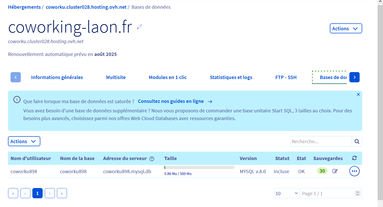Open the coworku.cluster028.hosting.ovh.net breadcrumb link
The height and width of the screenshot is (207, 383).
coord(86,7)
